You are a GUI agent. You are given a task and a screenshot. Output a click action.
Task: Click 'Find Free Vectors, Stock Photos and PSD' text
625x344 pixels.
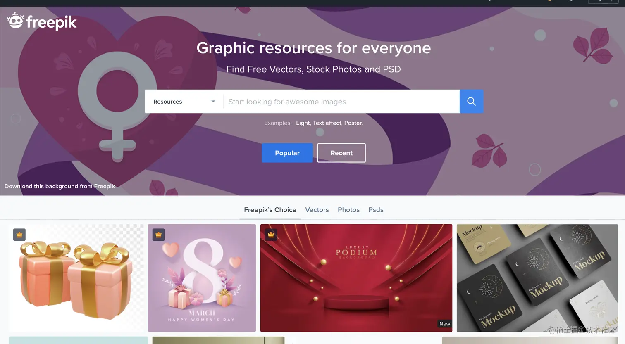[x=314, y=69]
